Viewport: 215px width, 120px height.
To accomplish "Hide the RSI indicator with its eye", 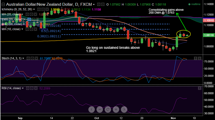I will coord(28,88).
